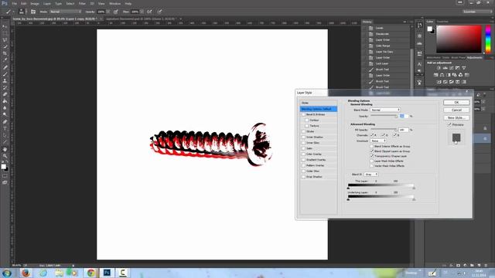Image resolution: width=495 pixels, height=278 pixels.
Task: Select the Clone Stamp tool
Action: 5,80
